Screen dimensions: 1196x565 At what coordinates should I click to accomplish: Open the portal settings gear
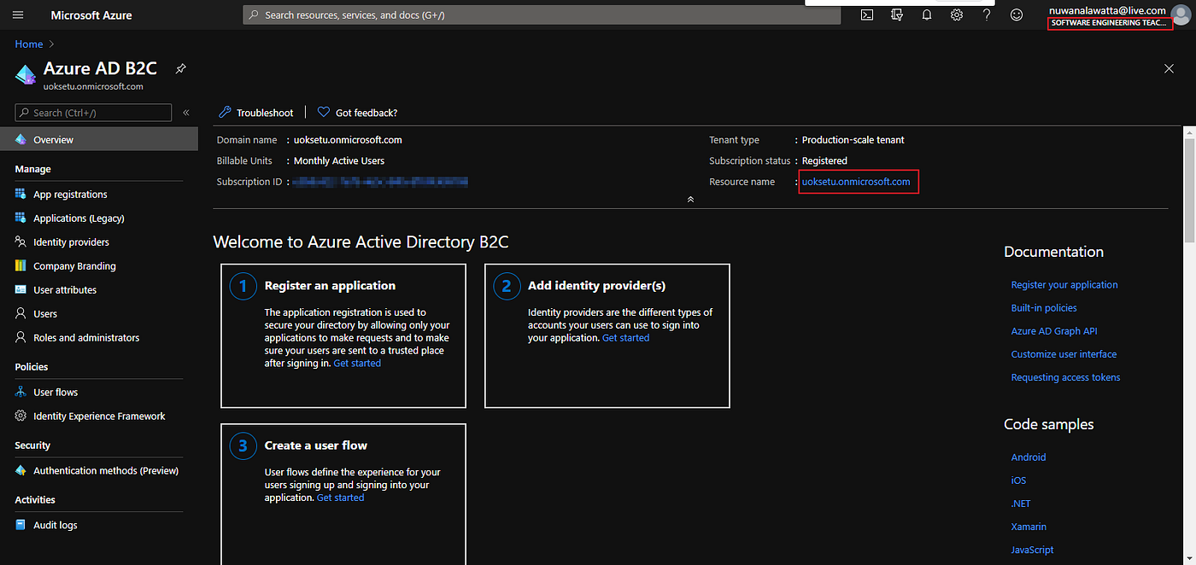pos(957,15)
